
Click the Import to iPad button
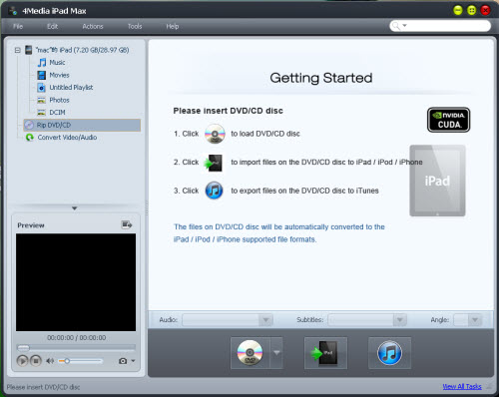click(325, 353)
